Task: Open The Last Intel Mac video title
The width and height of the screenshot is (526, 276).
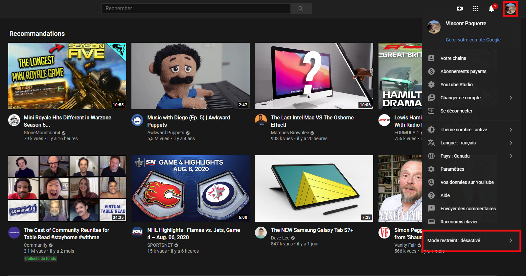Action: [x=312, y=121]
